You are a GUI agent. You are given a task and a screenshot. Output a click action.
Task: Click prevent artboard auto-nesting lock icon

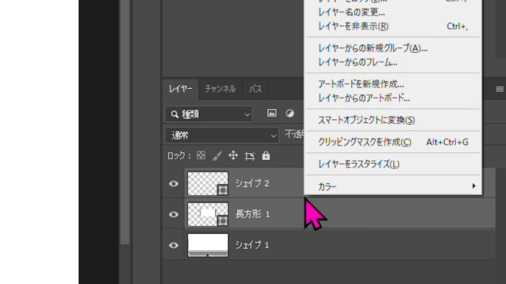(250, 156)
